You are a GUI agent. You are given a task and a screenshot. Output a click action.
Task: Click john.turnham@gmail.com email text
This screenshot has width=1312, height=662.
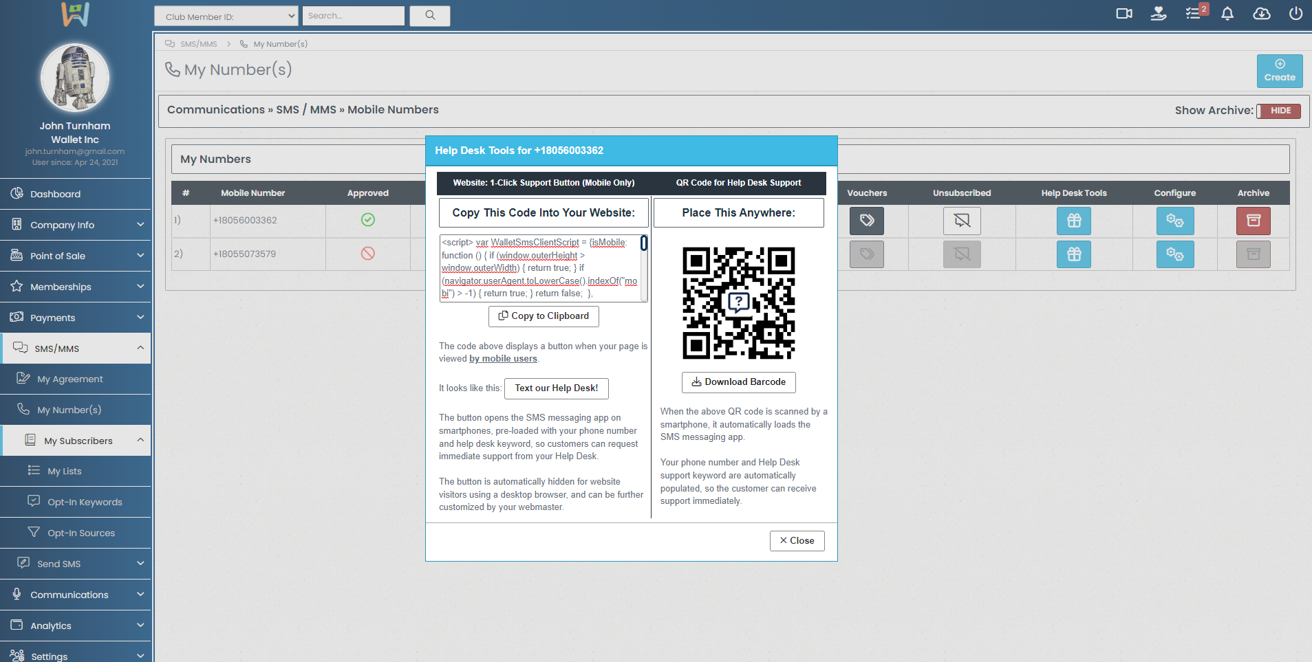coord(75,151)
